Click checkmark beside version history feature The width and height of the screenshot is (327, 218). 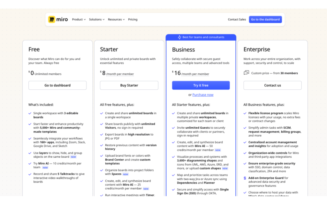point(102,145)
